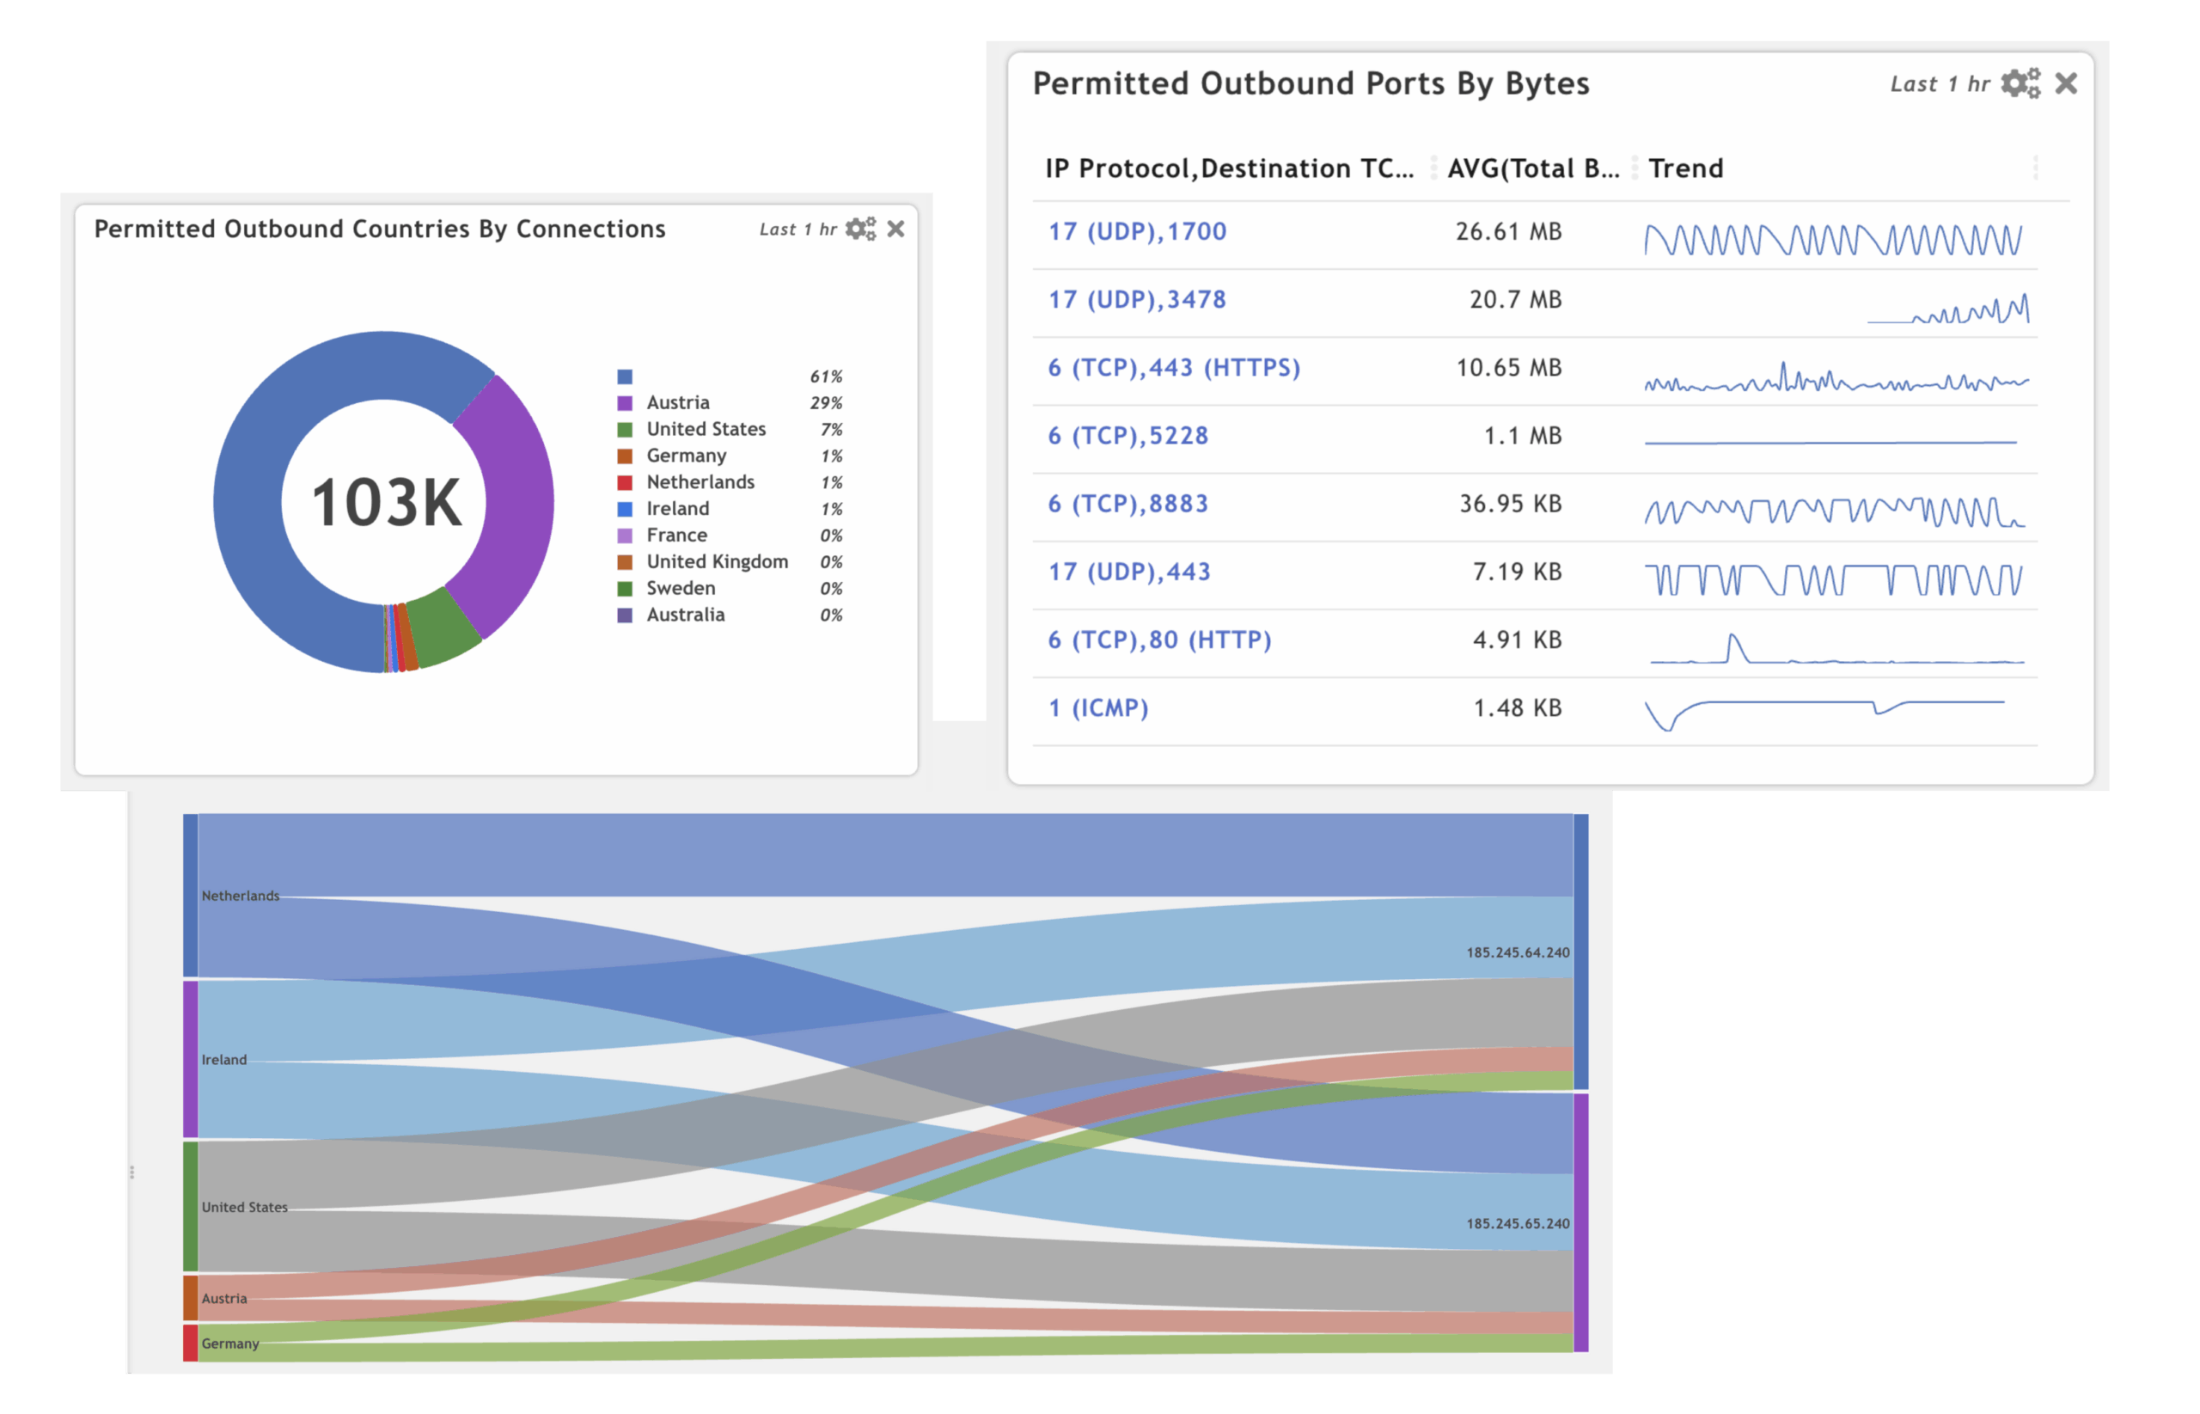
Task: Open the 17 (UDP),1700 port link
Action: (x=1136, y=231)
